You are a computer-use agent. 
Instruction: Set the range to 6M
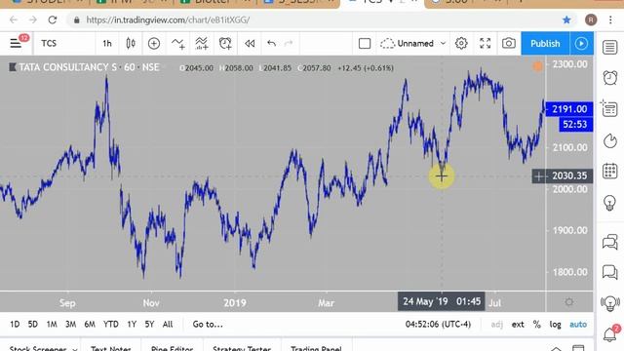[90, 325]
